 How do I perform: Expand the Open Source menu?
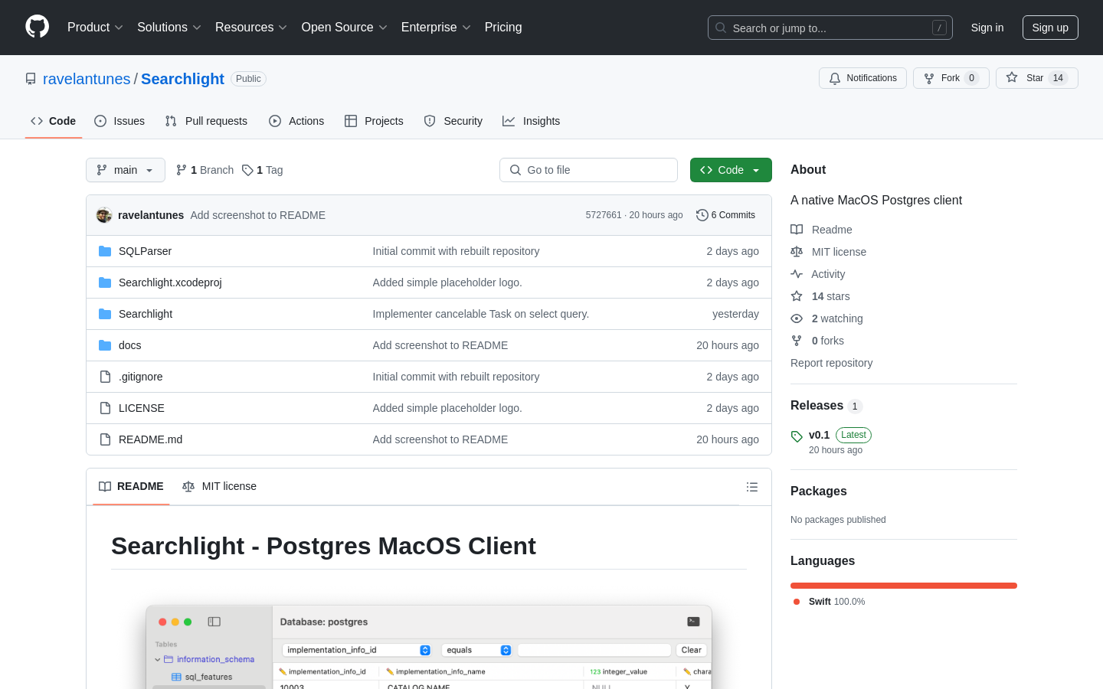pos(344,27)
